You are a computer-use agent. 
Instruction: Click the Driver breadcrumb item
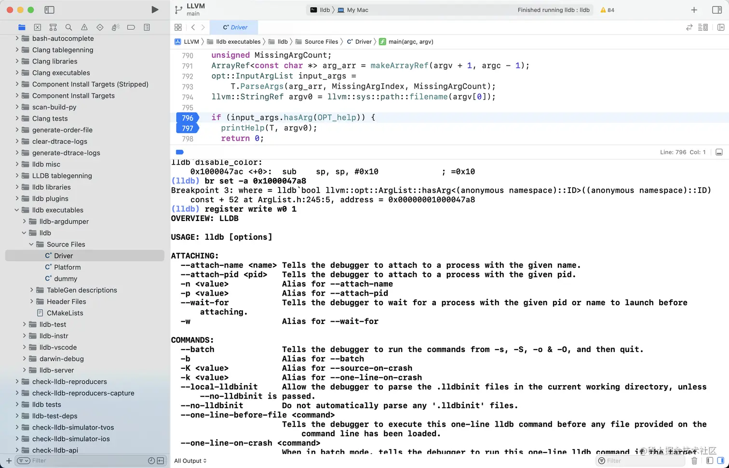click(x=359, y=42)
